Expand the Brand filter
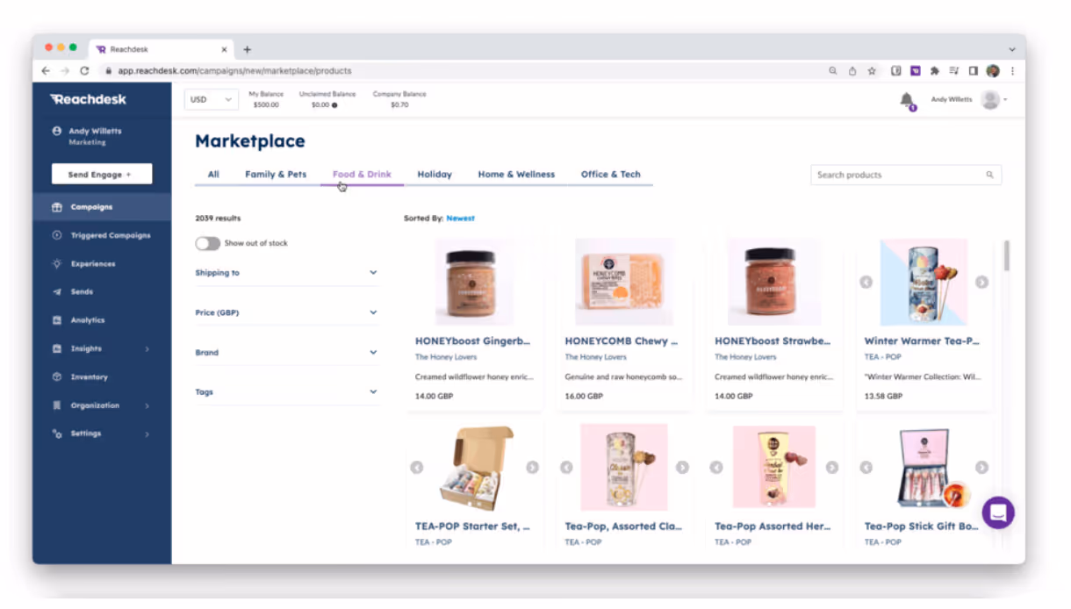 (286, 353)
